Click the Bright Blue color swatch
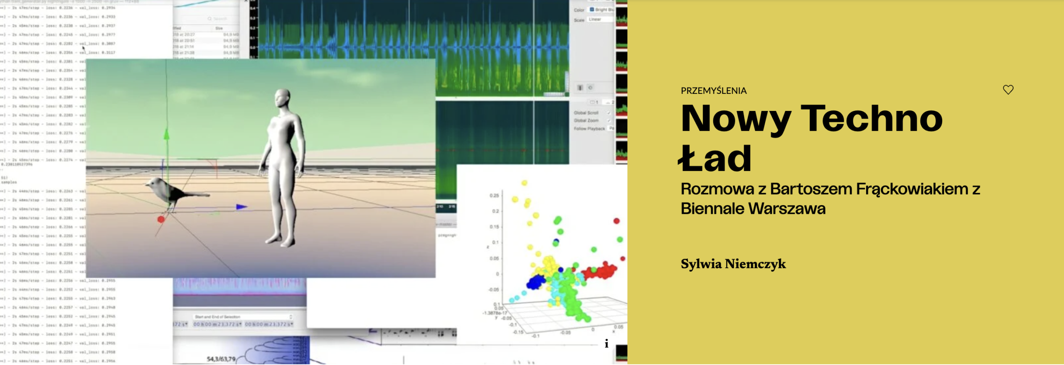This screenshot has width=1064, height=365. click(x=592, y=10)
